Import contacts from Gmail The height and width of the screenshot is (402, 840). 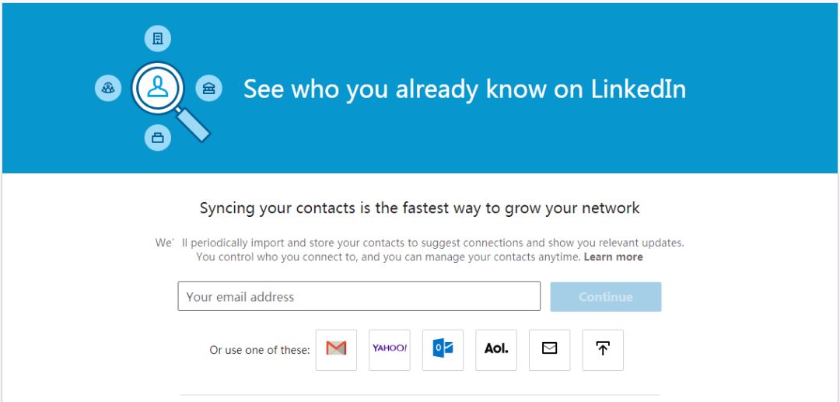pos(336,350)
